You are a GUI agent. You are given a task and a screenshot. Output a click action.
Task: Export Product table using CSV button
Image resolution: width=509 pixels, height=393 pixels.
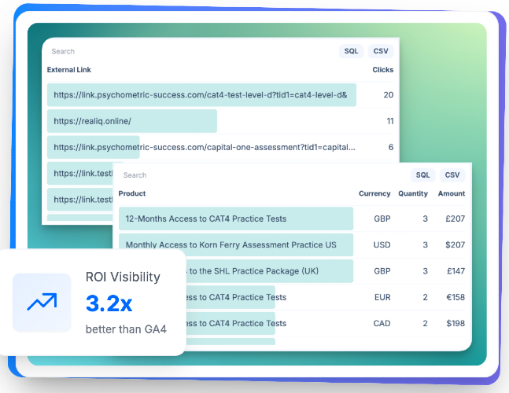point(452,175)
